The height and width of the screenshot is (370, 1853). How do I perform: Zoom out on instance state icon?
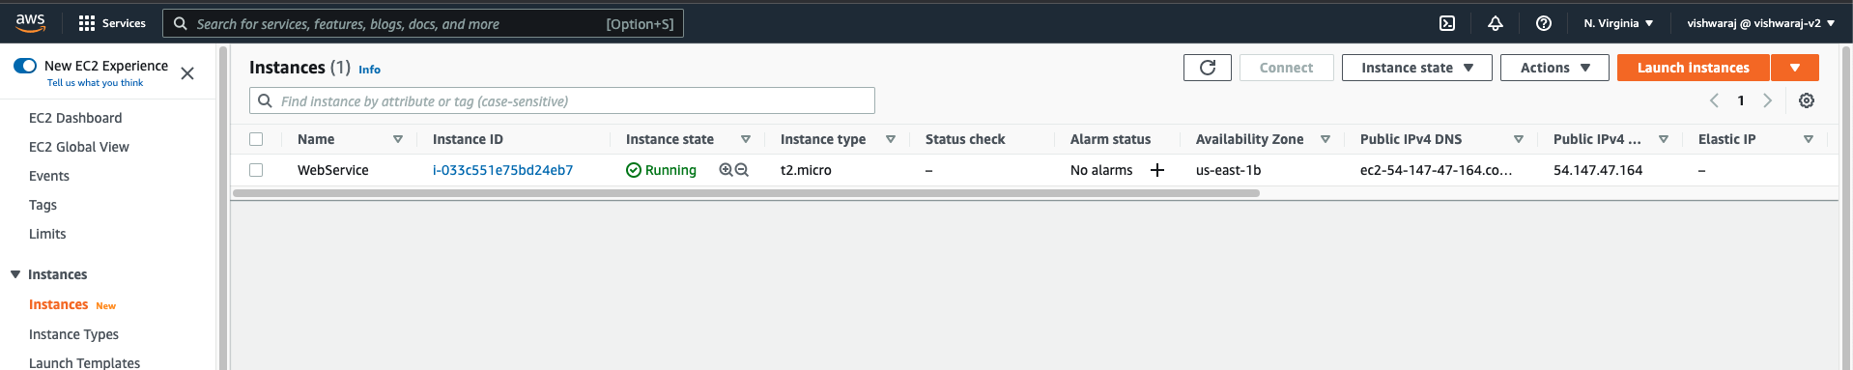pyautogui.click(x=742, y=170)
